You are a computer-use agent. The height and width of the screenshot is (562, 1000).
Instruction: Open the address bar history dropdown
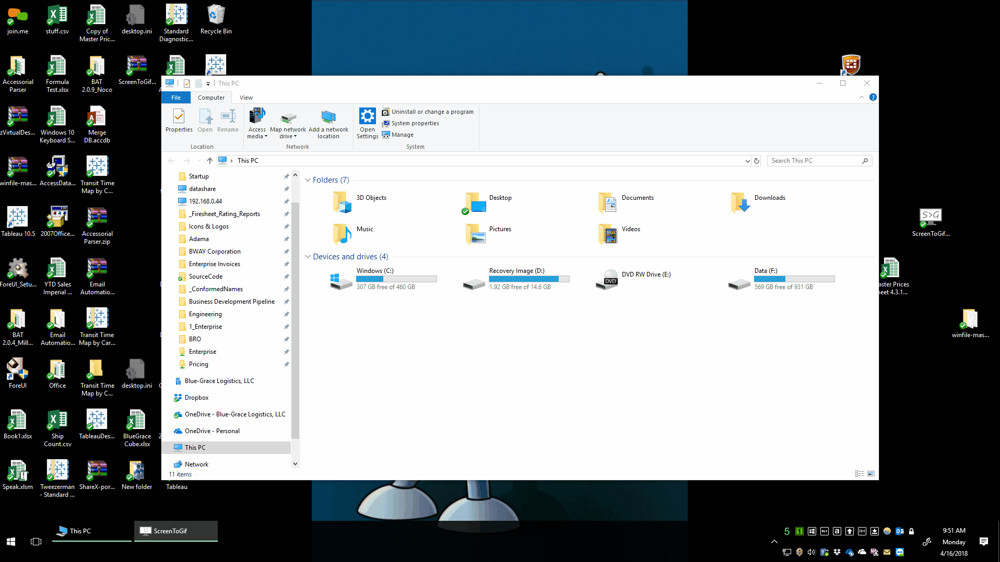point(748,160)
